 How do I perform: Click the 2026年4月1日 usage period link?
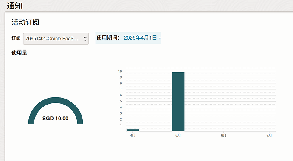click(x=142, y=37)
